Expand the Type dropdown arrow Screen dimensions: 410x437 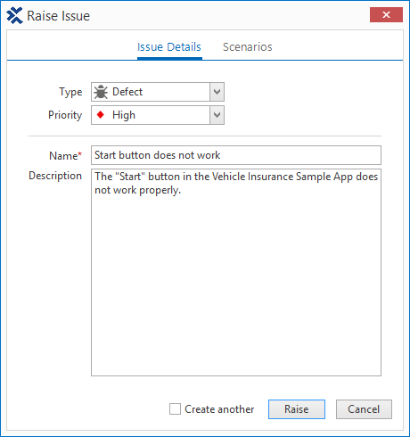point(217,92)
